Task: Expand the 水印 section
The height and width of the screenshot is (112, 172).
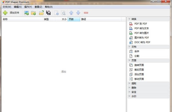Action: point(148,96)
